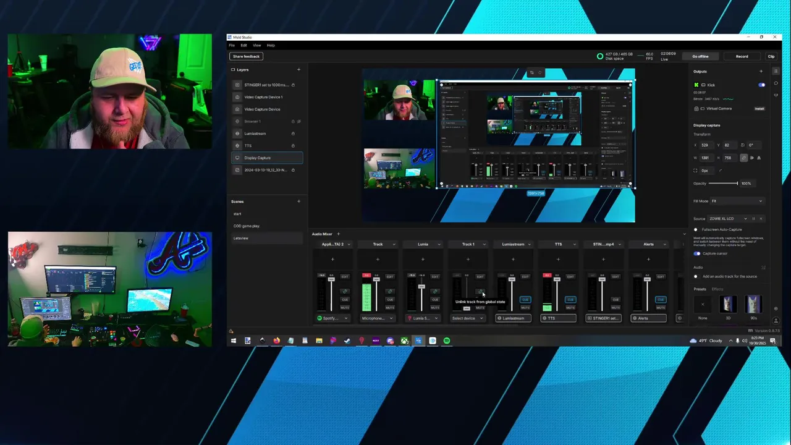
Task: Click the Clip button
Action: (x=771, y=56)
